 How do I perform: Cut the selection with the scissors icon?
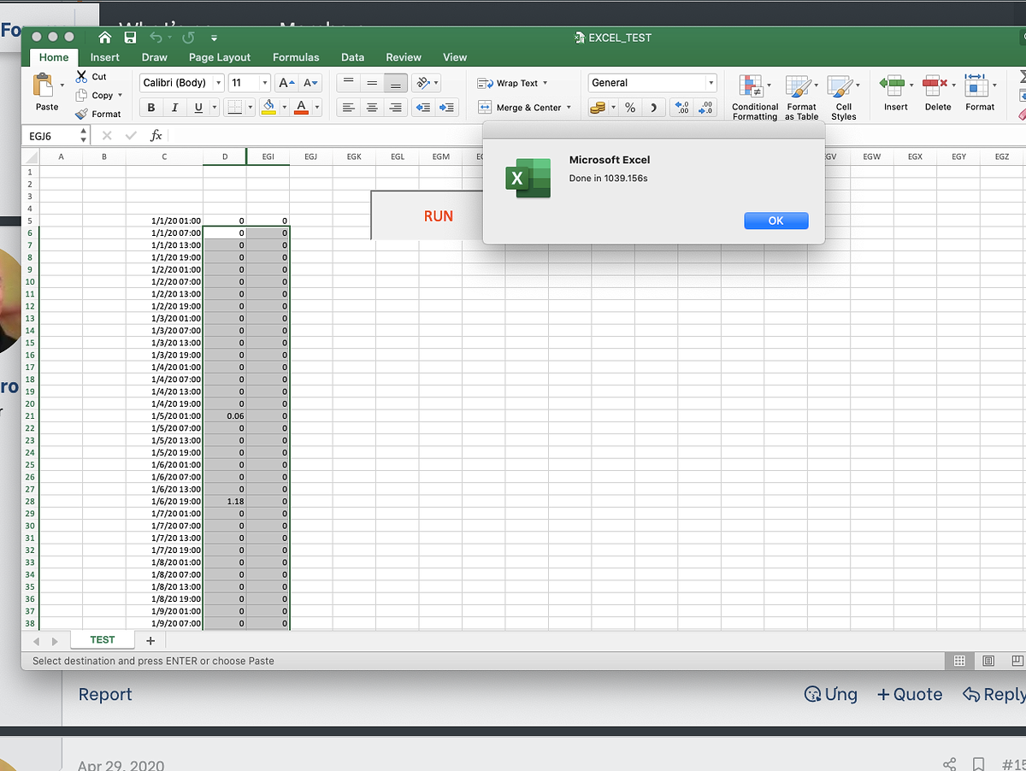(82, 76)
